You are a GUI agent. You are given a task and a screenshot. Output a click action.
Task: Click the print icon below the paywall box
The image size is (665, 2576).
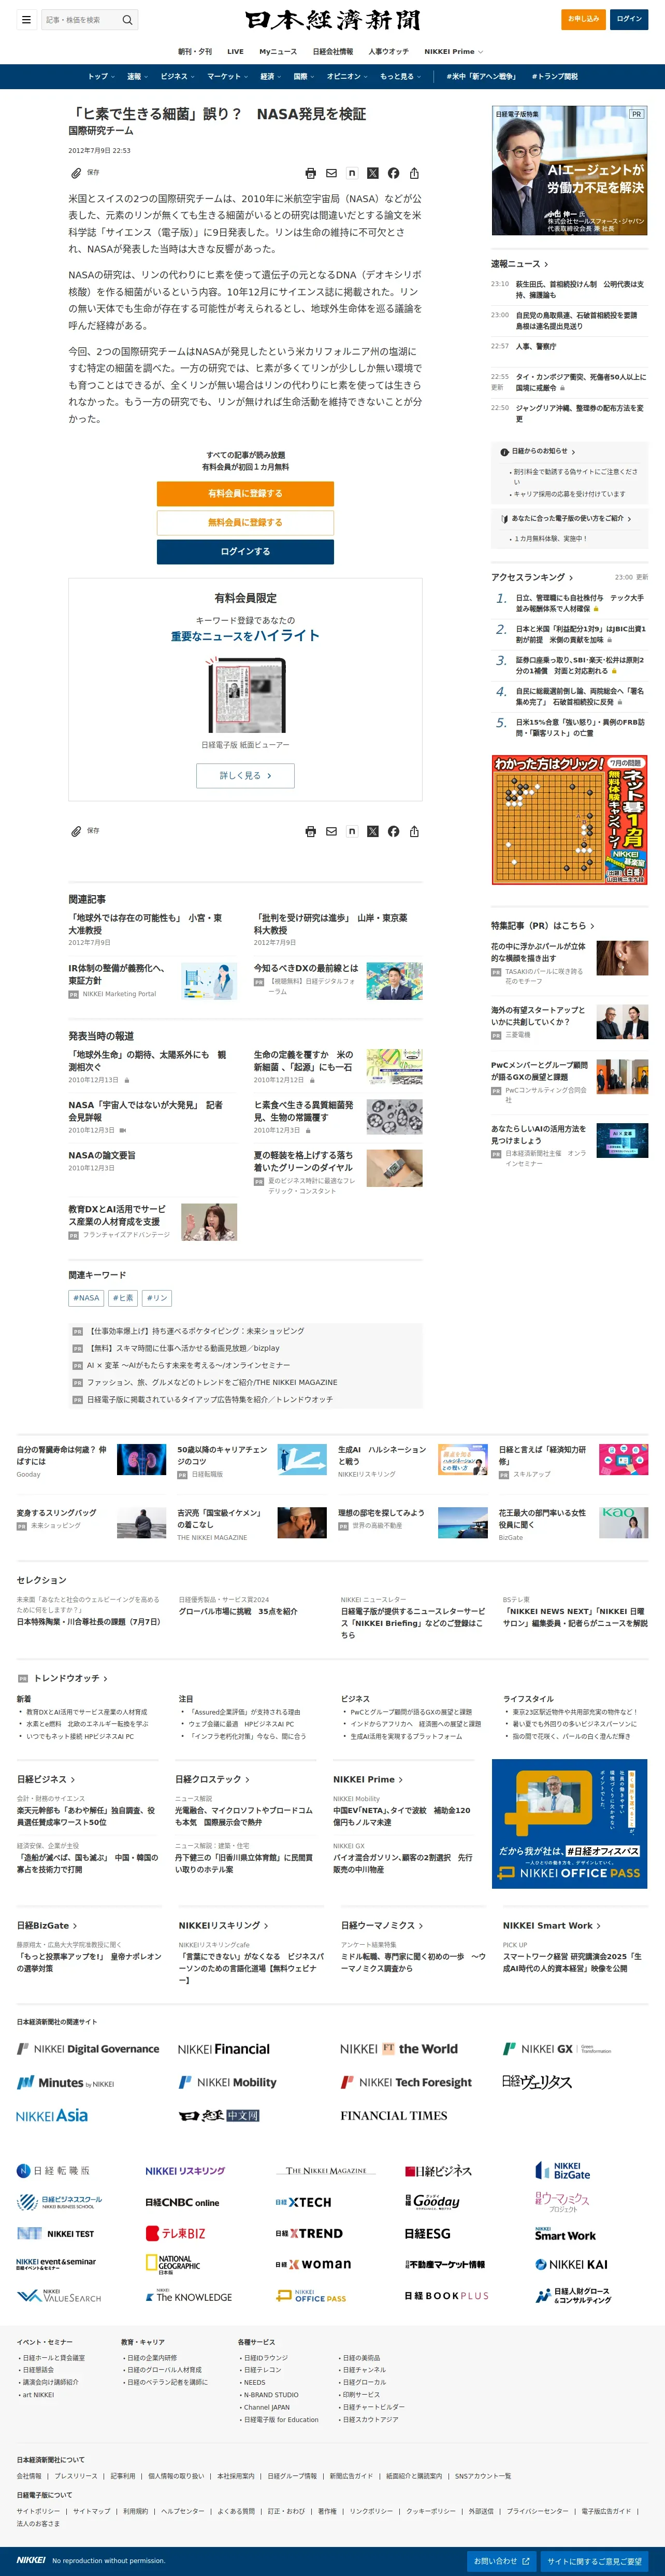(x=311, y=831)
